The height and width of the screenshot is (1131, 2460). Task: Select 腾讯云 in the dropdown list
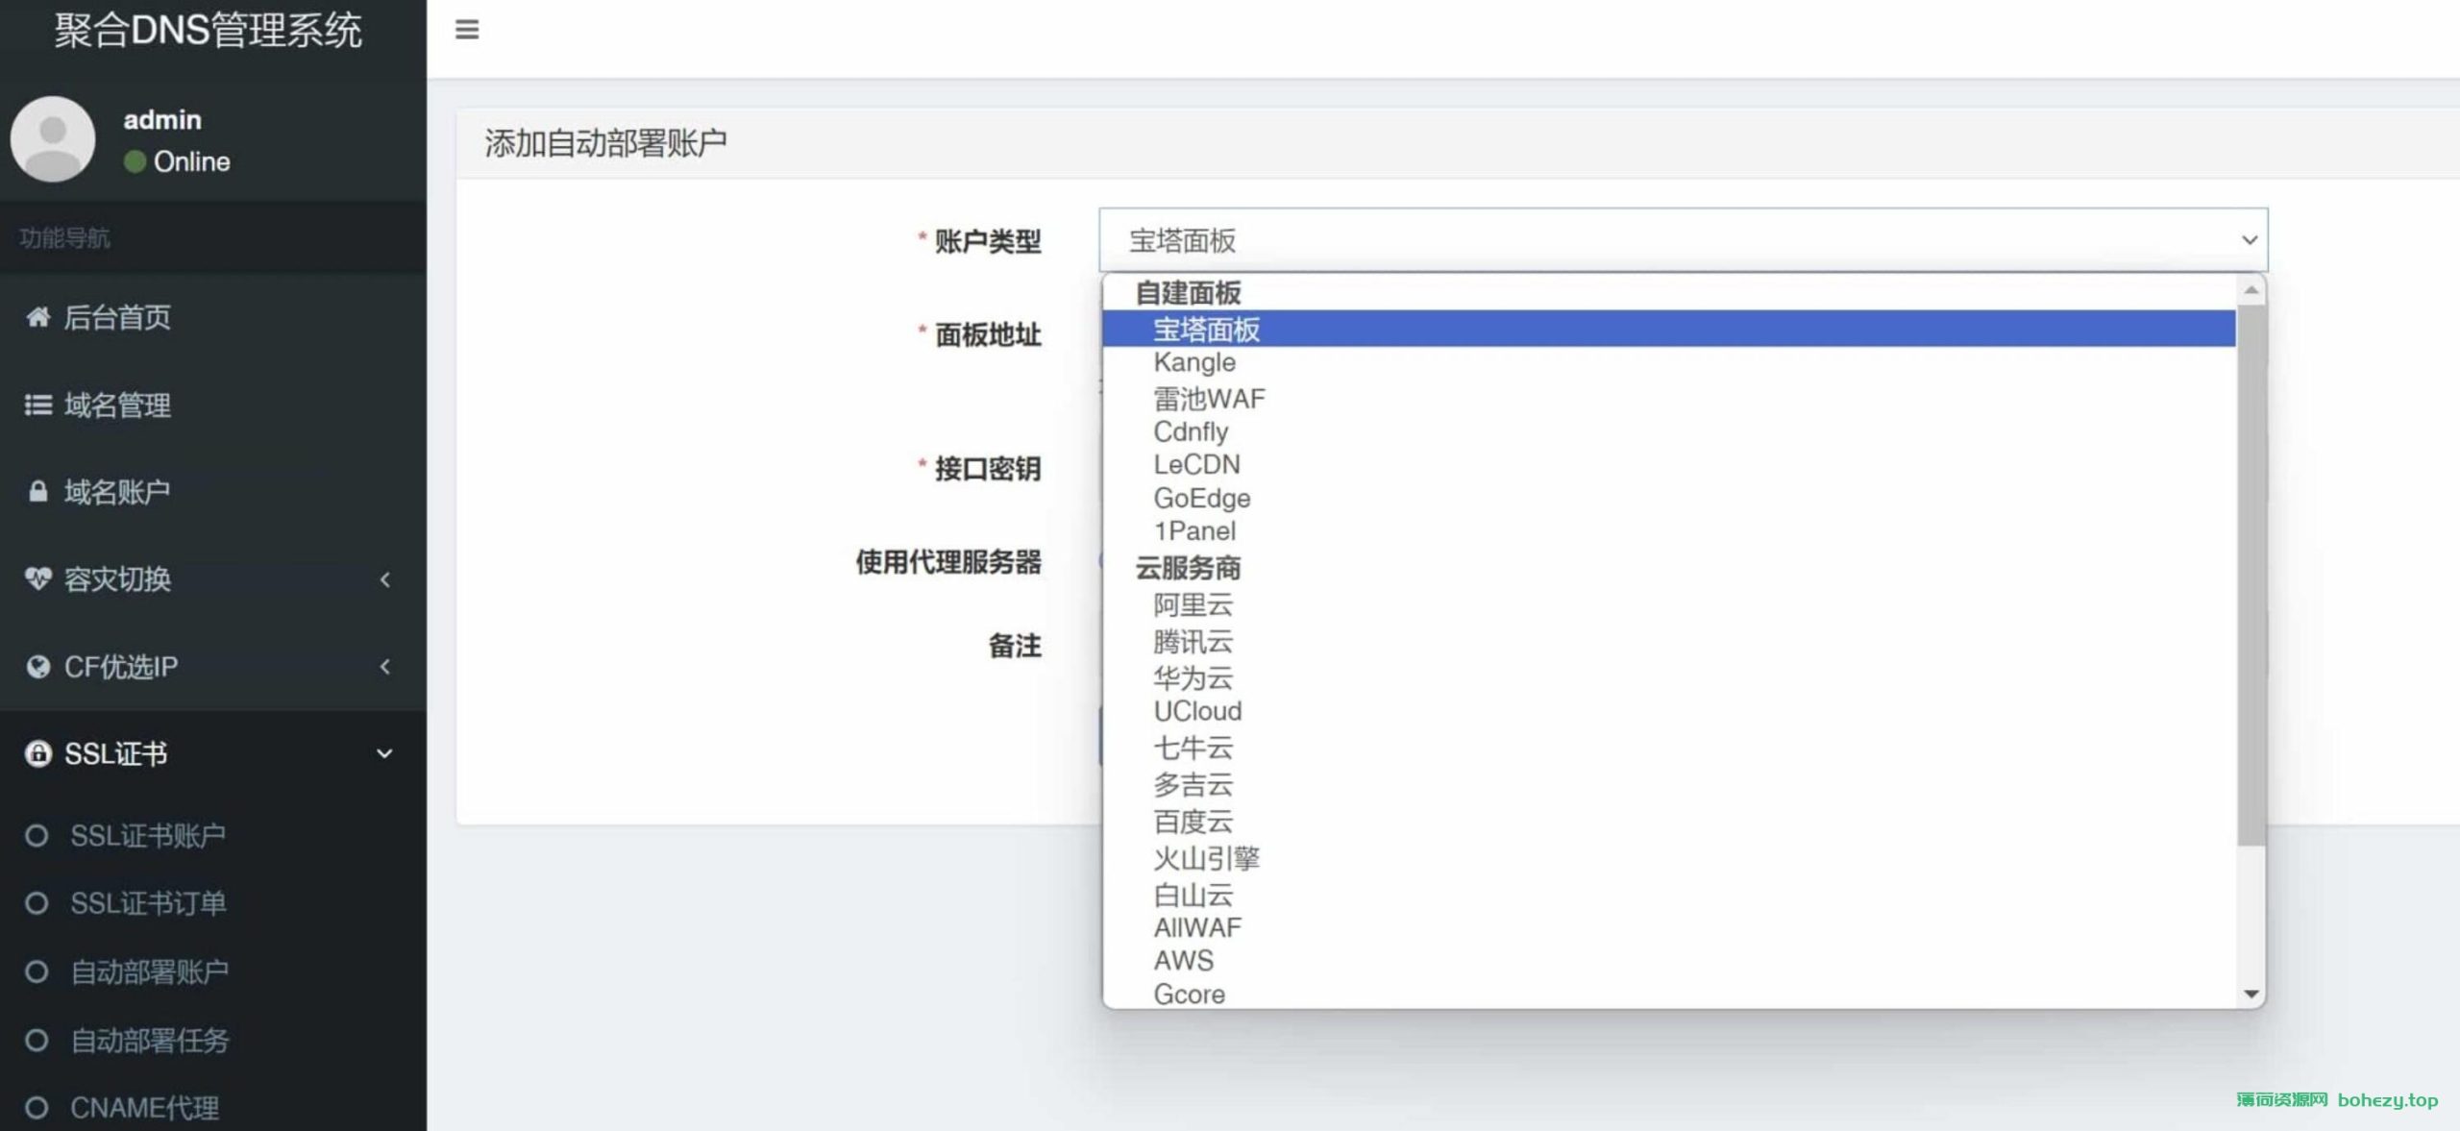(x=1669, y=641)
